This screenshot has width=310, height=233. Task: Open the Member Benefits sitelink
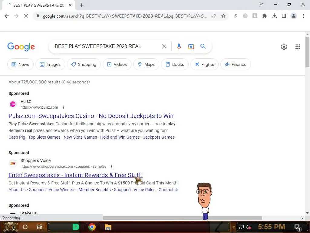click(x=95, y=190)
